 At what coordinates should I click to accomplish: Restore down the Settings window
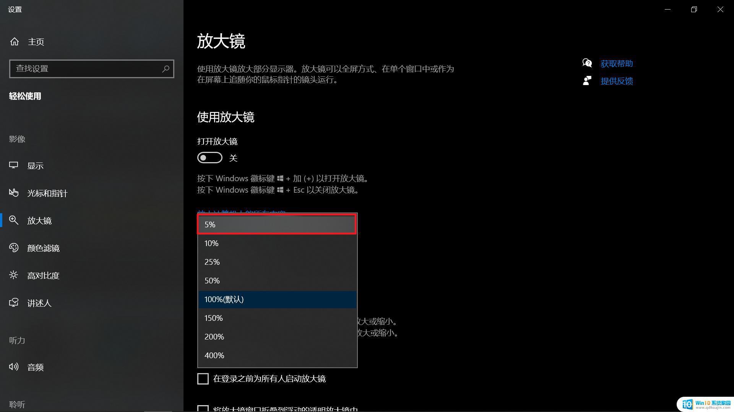pyautogui.click(x=694, y=9)
